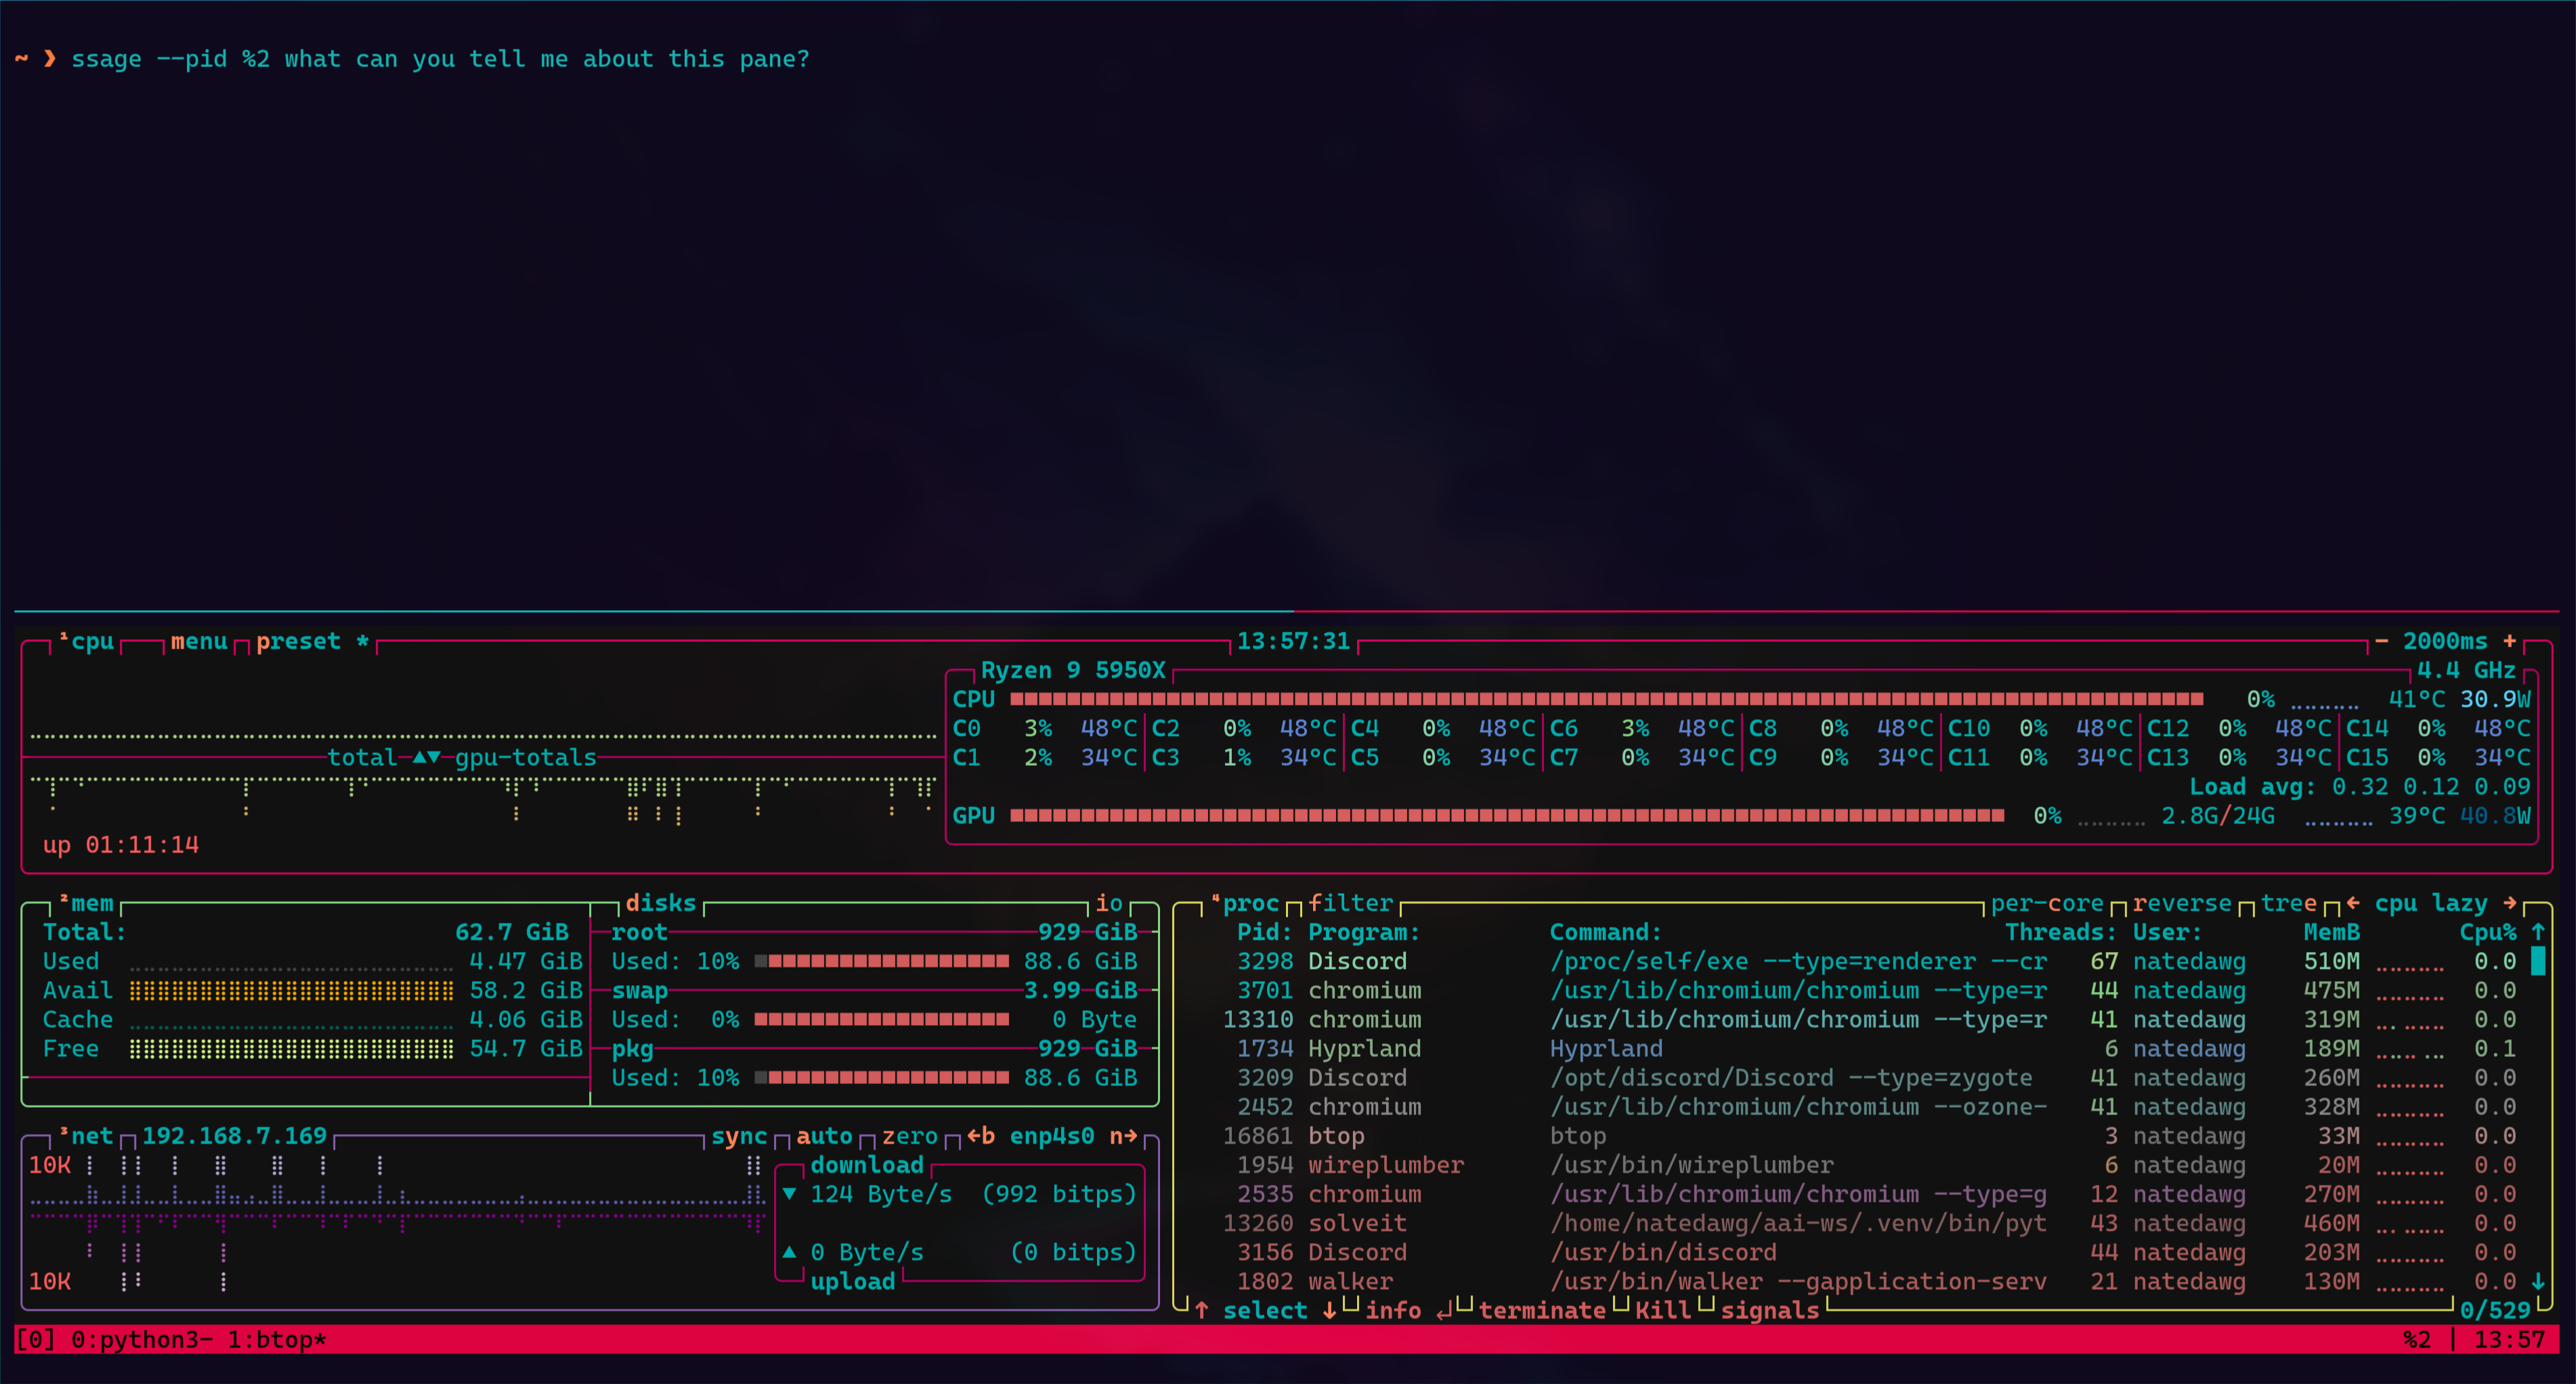Viewport: 2576px width, 1384px height.
Task: Switch to tmux window 0:python3
Action: click(142, 1340)
